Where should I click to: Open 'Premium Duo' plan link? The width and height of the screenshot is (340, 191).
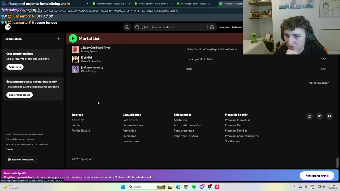[233, 125]
